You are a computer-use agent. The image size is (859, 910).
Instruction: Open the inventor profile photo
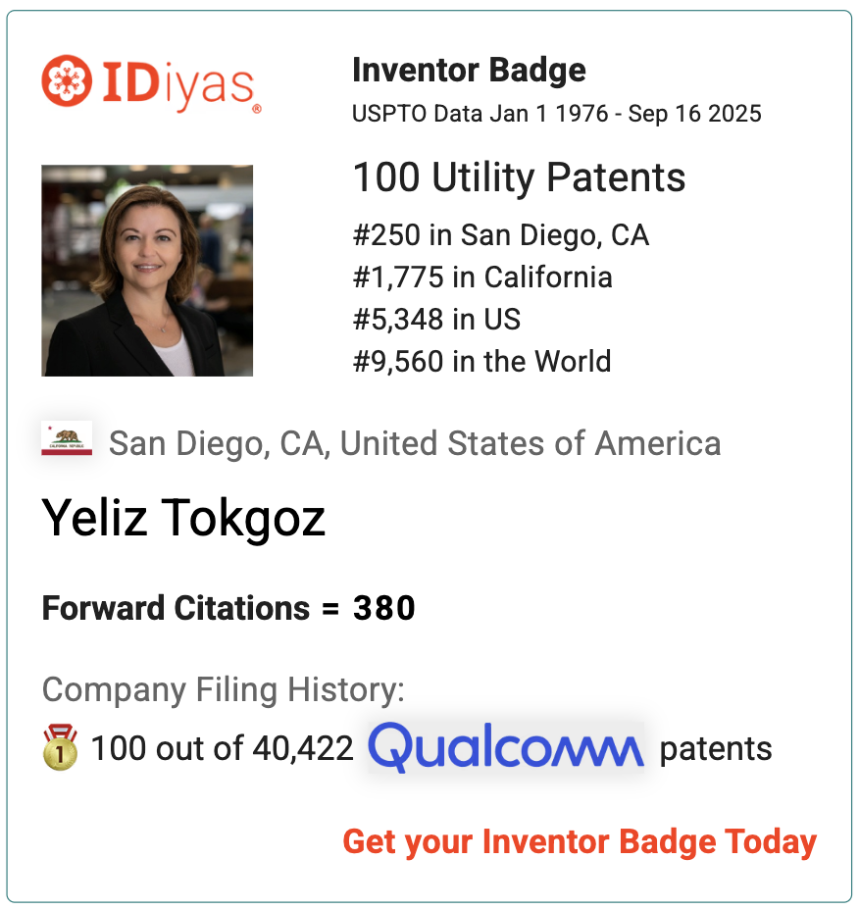(x=147, y=271)
